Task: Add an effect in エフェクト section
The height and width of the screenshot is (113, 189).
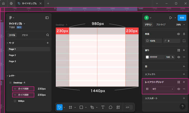Action: click(x=184, y=74)
